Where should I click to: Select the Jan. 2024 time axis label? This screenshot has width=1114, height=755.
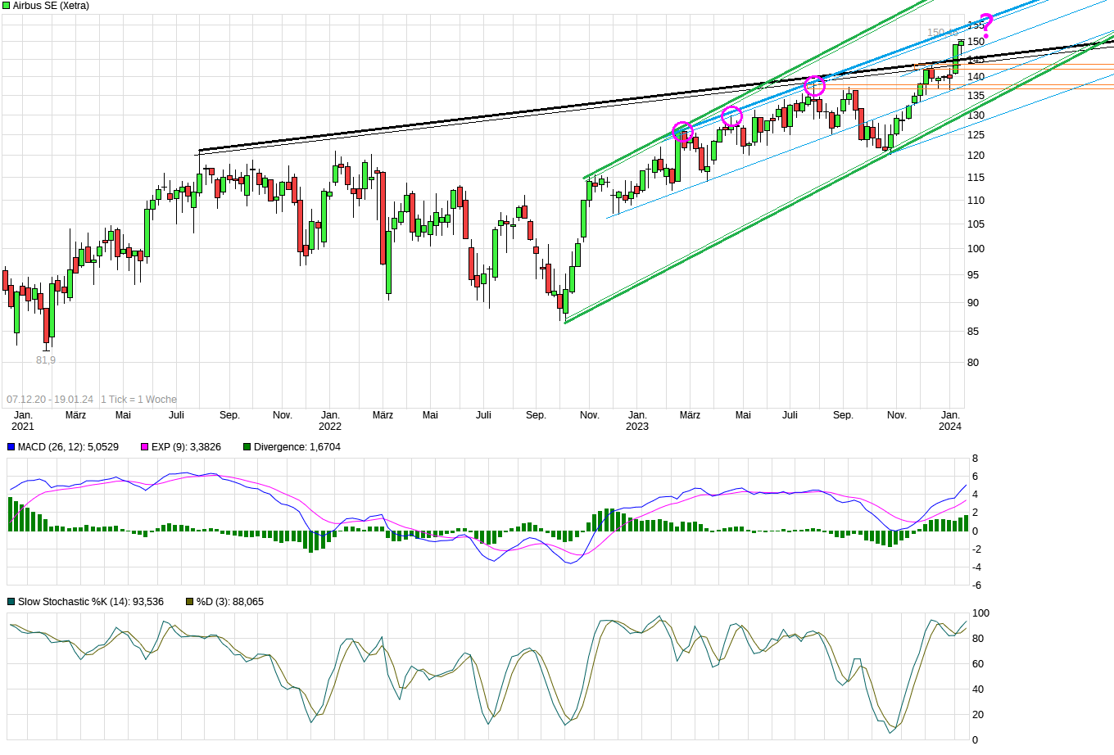pyautogui.click(x=950, y=421)
